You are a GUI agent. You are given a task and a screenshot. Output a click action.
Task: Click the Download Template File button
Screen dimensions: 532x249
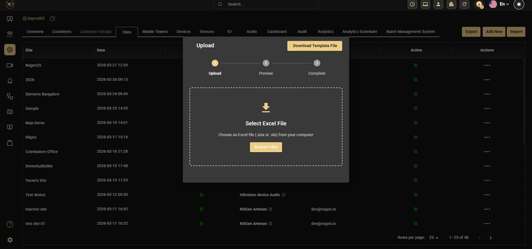(315, 46)
